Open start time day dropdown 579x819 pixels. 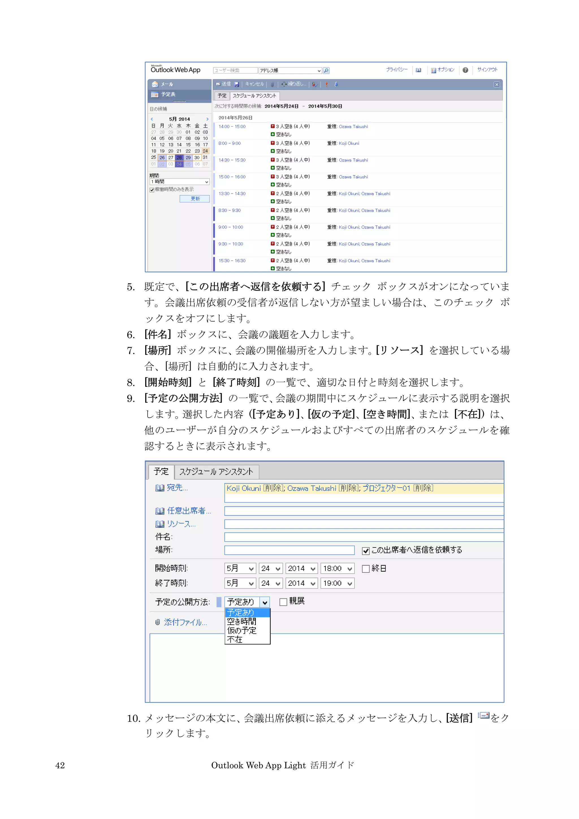point(271,569)
